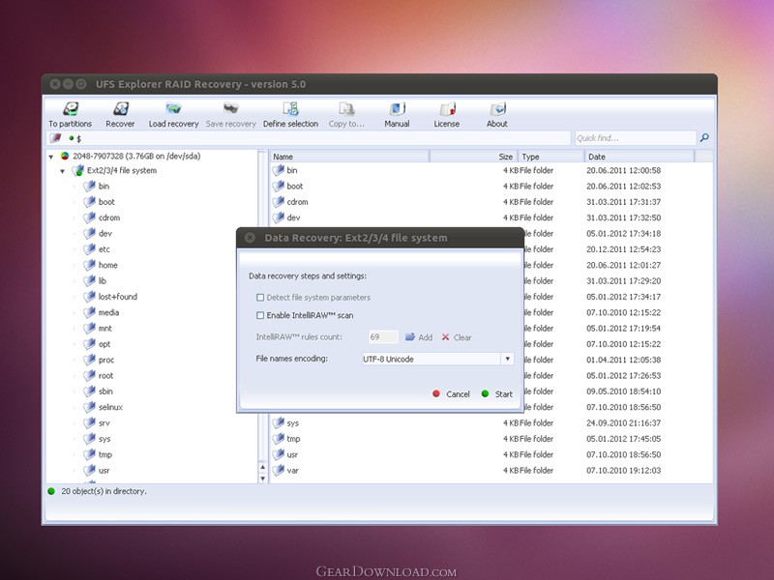This screenshot has width=774, height=580.
Task: Select the var row in file list
Action: coord(491,470)
